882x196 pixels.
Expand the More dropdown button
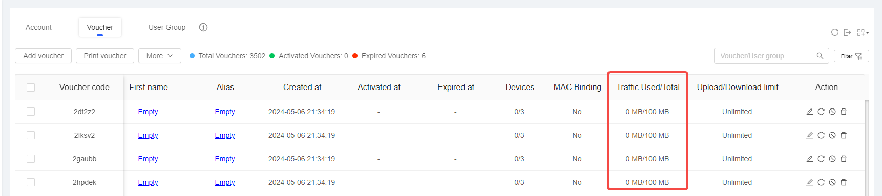pos(160,56)
